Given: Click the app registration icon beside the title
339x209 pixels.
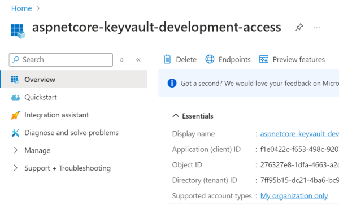Looking at the screenshot, I should pos(18,31).
